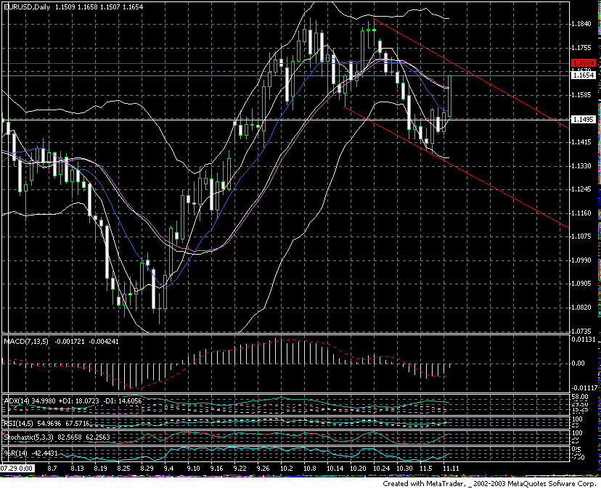
Task: Click the 10.30 date on time axis
Action: pos(404,468)
